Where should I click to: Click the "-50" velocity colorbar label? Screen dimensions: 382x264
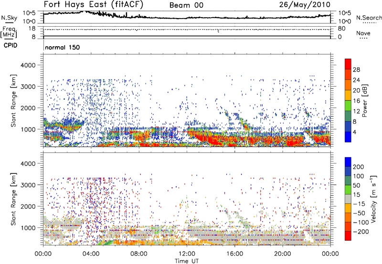(359, 213)
